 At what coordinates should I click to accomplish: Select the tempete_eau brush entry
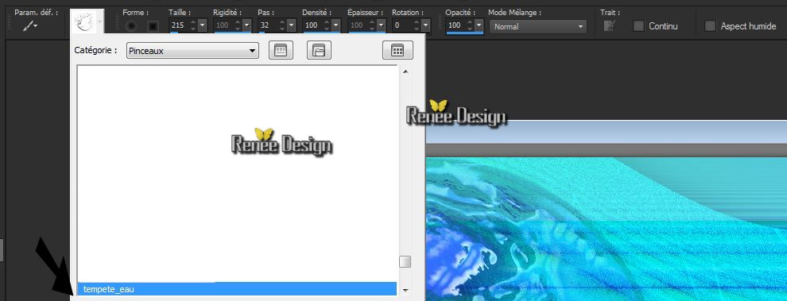pyautogui.click(x=237, y=289)
